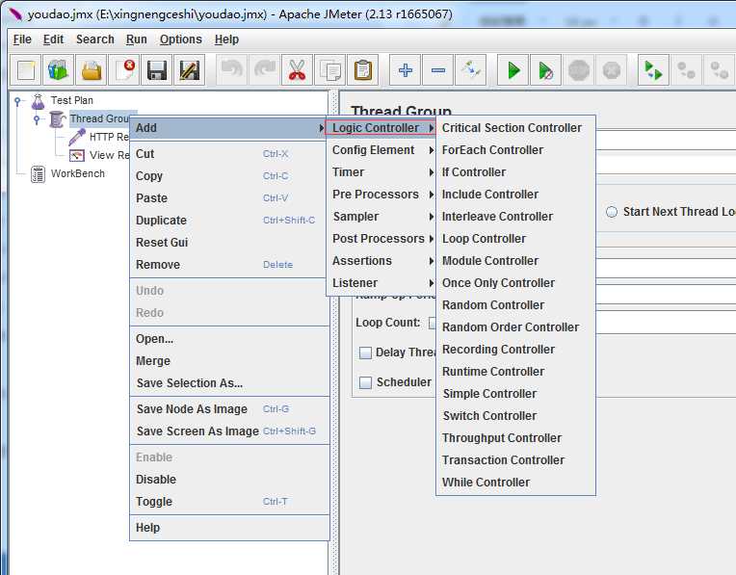Click the Copy toolbar icon

coord(330,70)
